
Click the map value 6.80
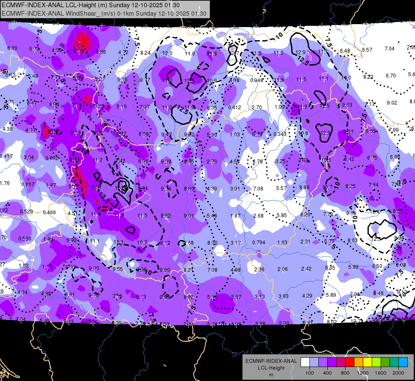pos(12,48)
